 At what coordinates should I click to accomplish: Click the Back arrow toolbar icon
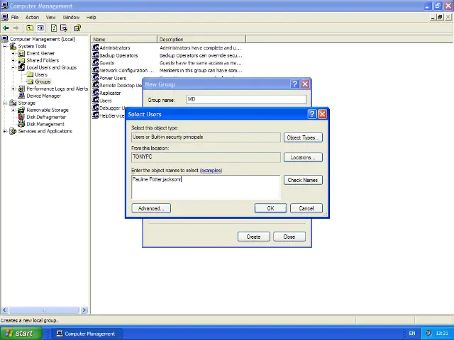pos(6,28)
